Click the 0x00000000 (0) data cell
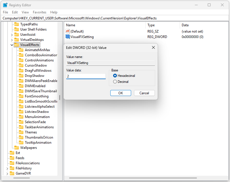The image size is (230, 182). tap(193, 37)
